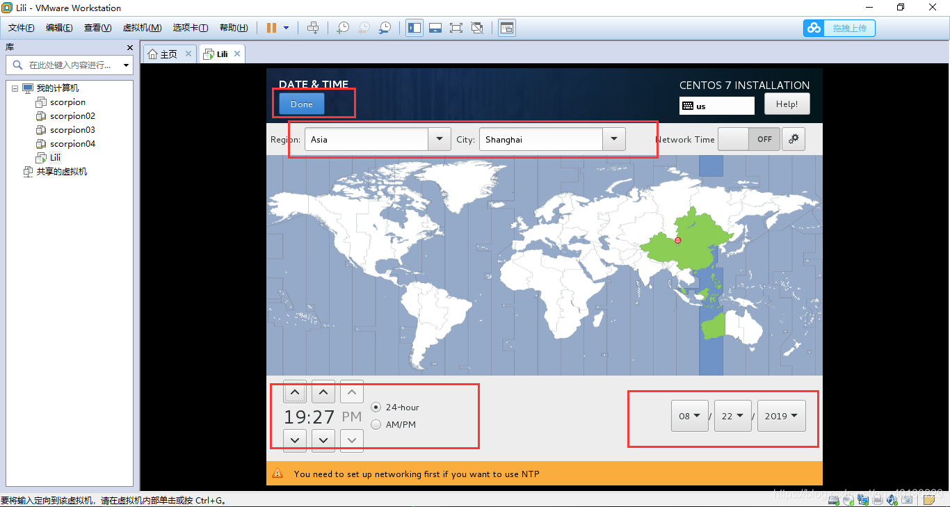Click the red location pin on map
The width and height of the screenshot is (950, 507).
point(678,241)
